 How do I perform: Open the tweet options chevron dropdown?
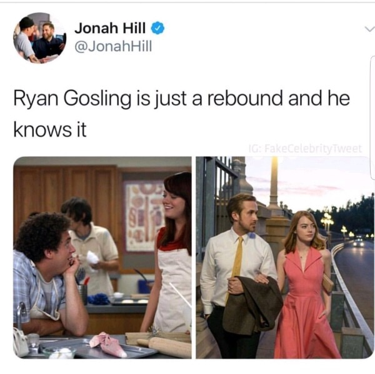[369, 29]
